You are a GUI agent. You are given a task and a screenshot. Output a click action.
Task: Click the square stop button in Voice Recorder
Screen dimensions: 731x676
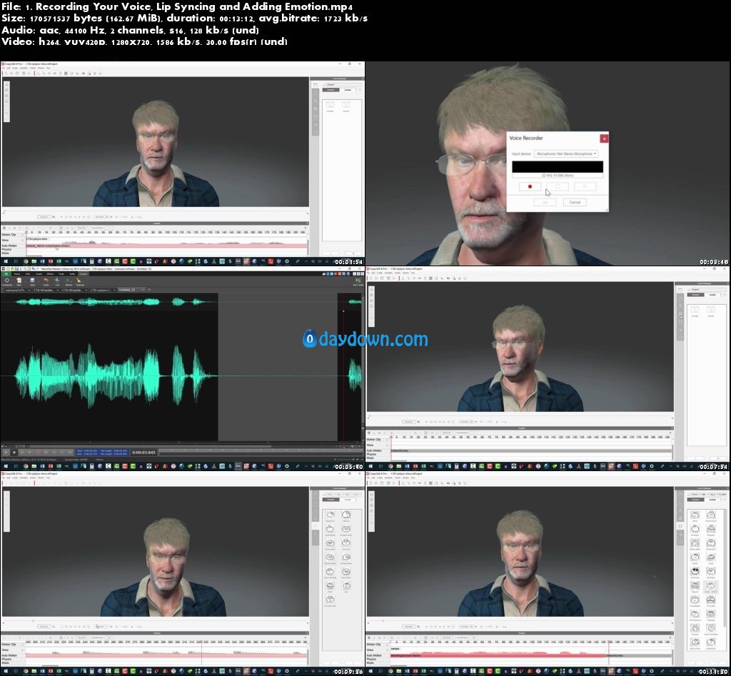coord(558,186)
